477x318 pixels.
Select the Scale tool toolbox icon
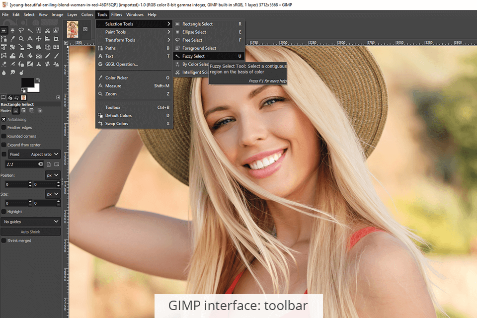coord(21,47)
